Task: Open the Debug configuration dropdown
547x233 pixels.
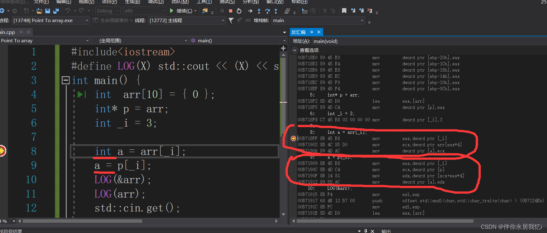Action: point(108,11)
